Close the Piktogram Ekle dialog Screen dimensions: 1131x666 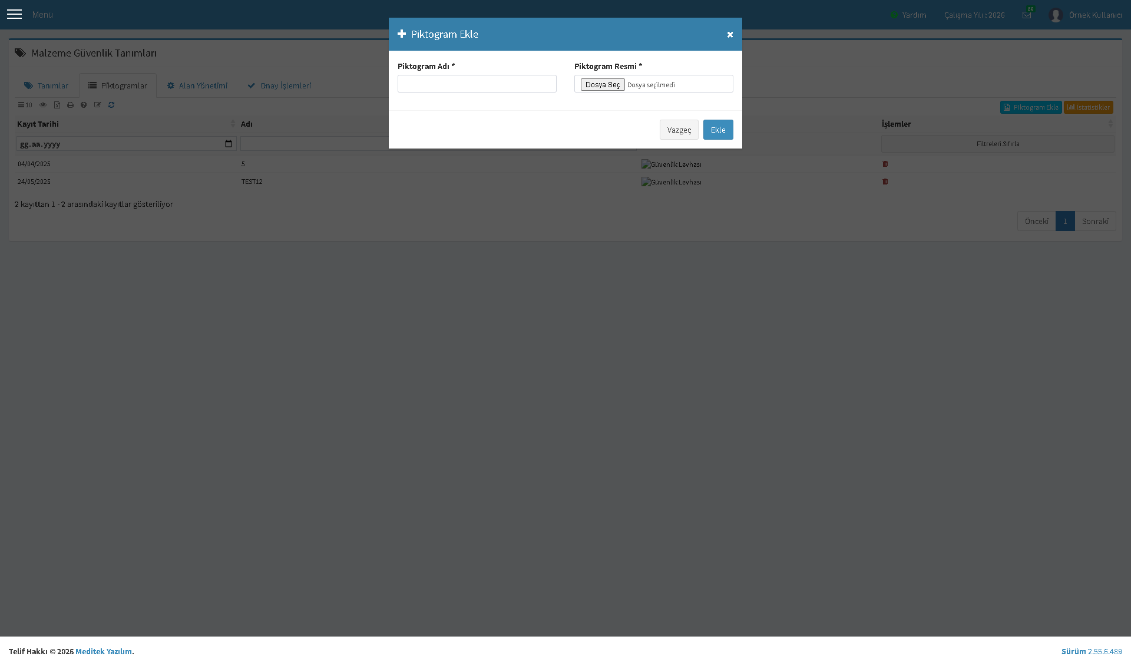(730, 34)
